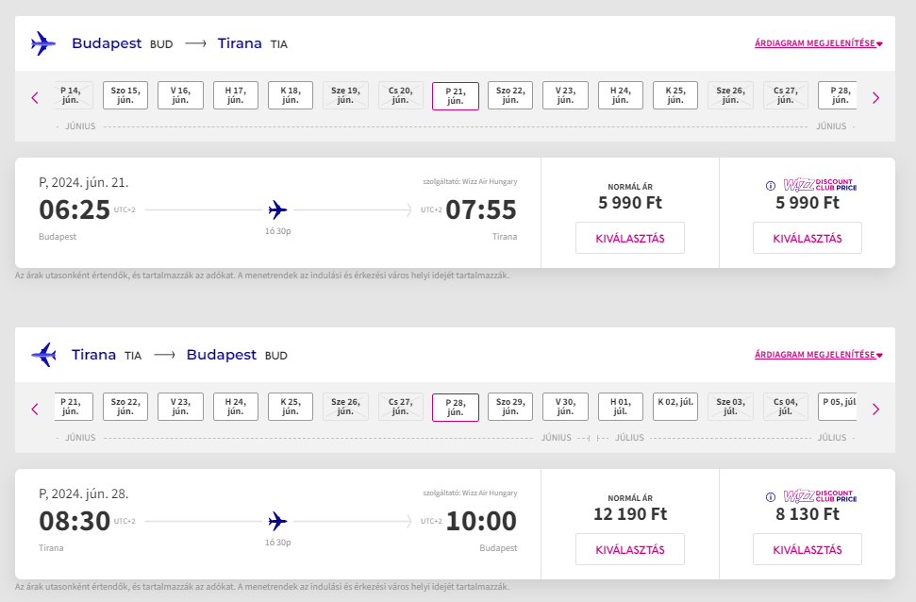The height and width of the screenshot is (602, 916).
Task: Expand outbound ÁRDIAGRAM MEGJELENÍTÉSE price chart
Action: pyautogui.click(x=819, y=43)
